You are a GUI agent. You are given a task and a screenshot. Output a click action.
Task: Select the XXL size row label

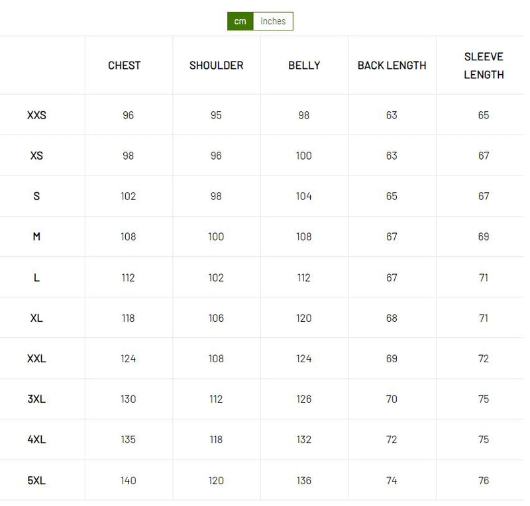point(36,358)
